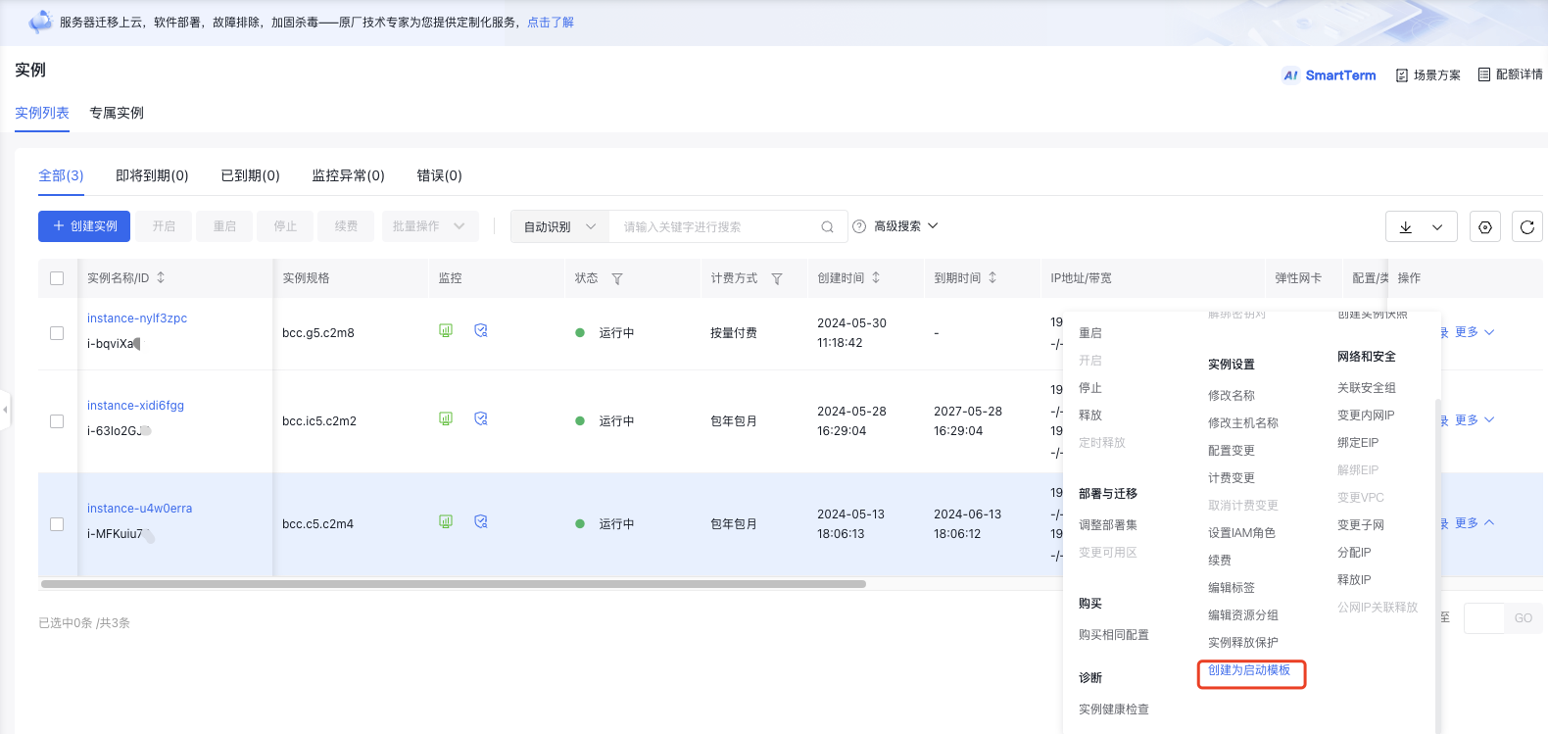Viewport: 1548px width, 734px height.
Task: Expand 更多 for instance-xidi6fgg row
Action: [x=1475, y=420]
